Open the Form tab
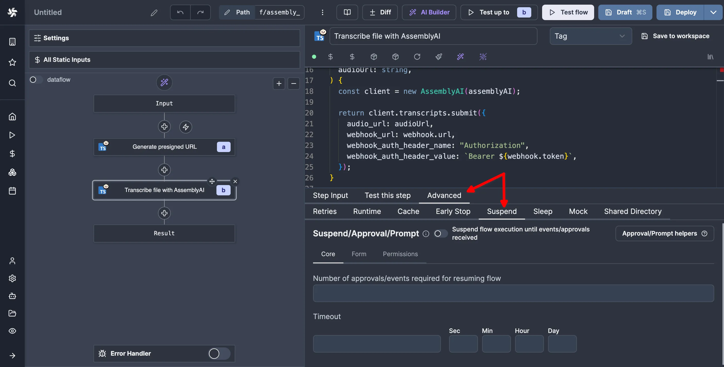This screenshot has width=724, height=367. point(359,254)
